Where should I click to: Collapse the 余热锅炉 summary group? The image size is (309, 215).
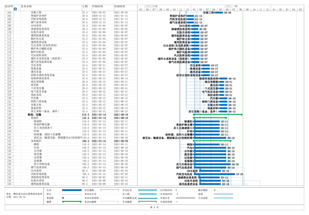pos(29,141)
